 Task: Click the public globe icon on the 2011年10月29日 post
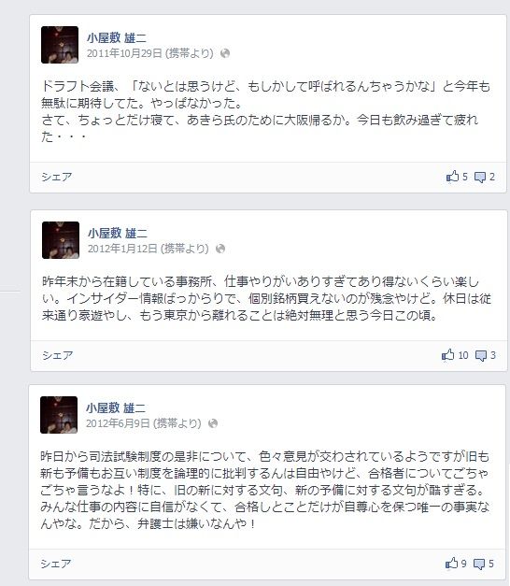(225, 53)
